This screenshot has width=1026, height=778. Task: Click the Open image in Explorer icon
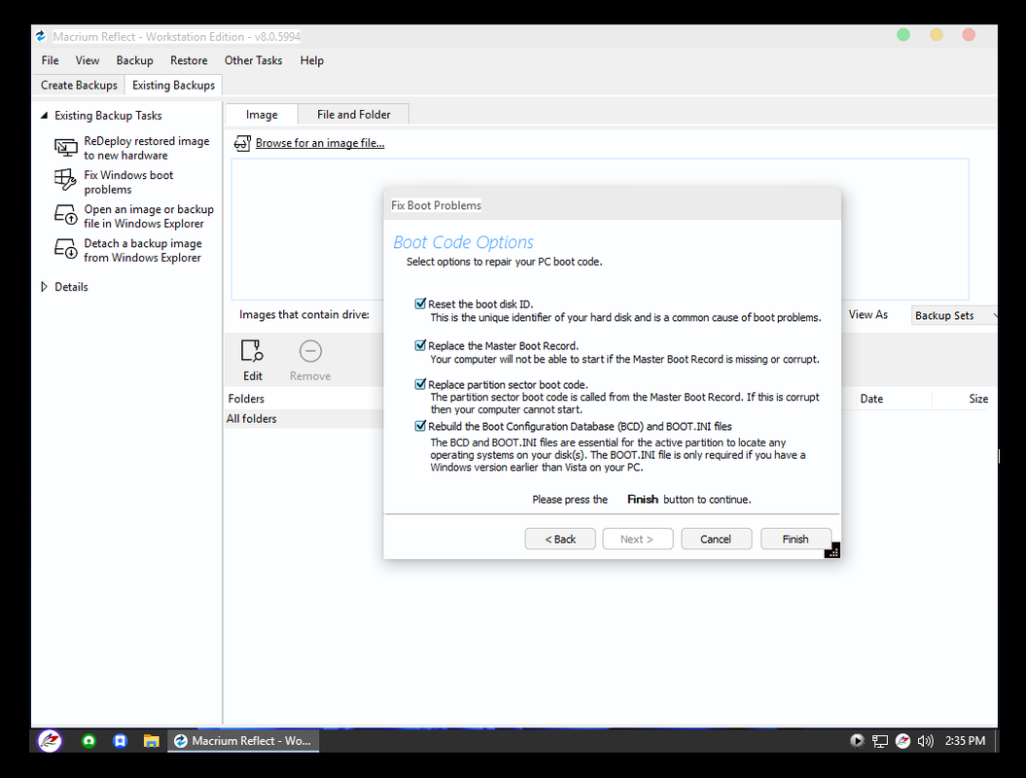(65, 215)
